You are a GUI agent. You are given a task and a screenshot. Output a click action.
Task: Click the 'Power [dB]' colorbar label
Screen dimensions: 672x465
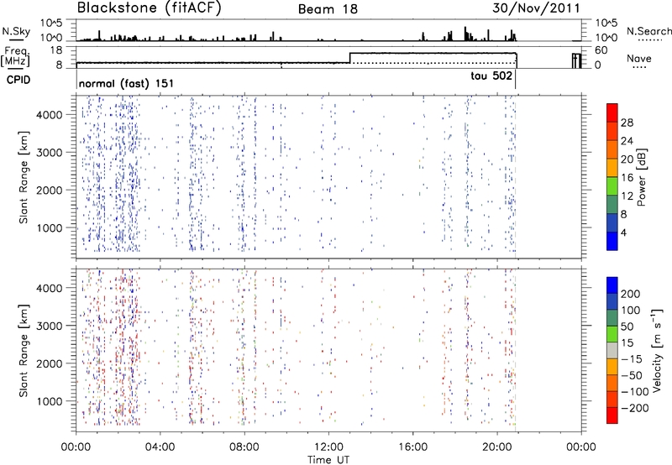(641, 178)
